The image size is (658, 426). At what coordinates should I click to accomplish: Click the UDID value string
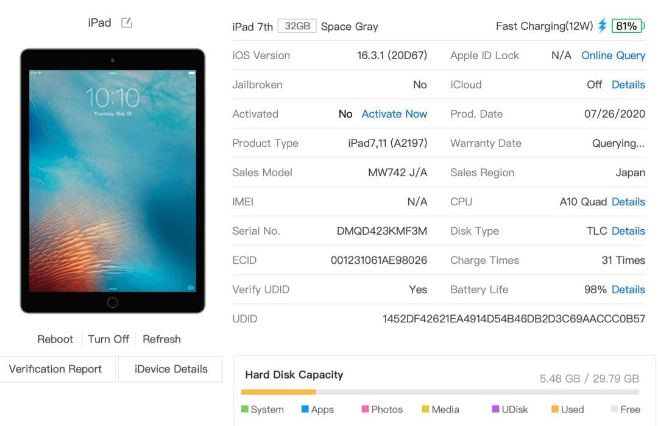(514, 319)
